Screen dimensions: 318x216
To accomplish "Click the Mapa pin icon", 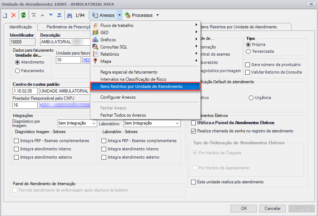I will pos(95,61).
